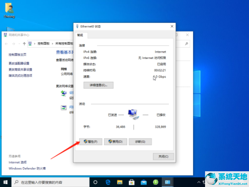Open the Windows Start menu
249x187 pixels.
point(5,182)
